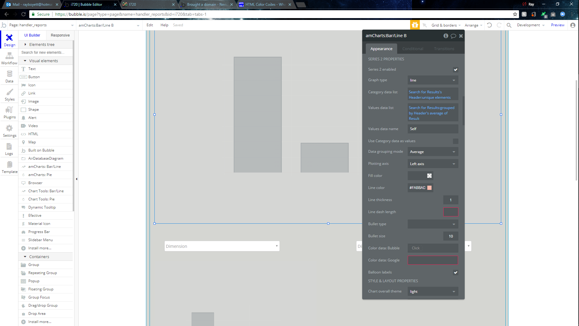The image size is (579, 326).
Task: Expand the Elements tree
Action: tap(46, 44)
